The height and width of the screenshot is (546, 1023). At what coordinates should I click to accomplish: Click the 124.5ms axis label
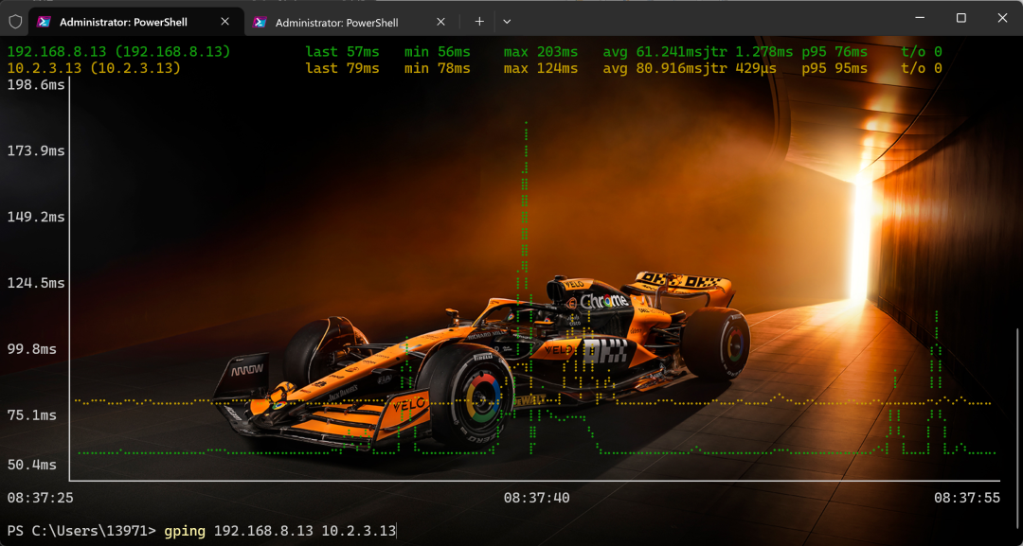(36, 283)
